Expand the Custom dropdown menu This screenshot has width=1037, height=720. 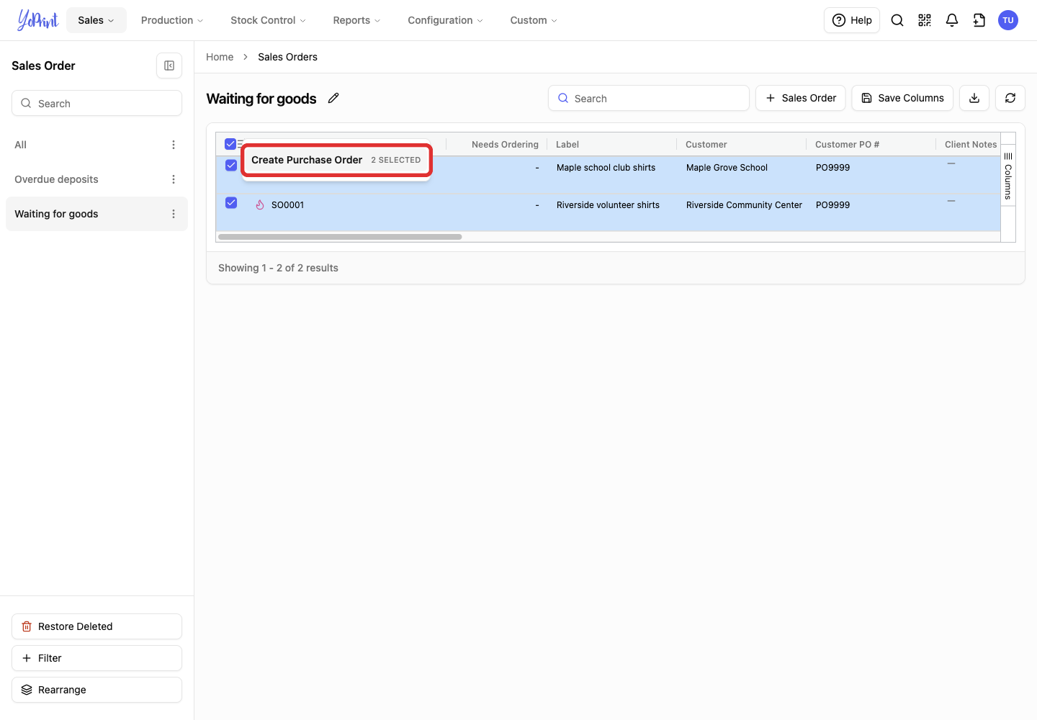coord(534,20)
